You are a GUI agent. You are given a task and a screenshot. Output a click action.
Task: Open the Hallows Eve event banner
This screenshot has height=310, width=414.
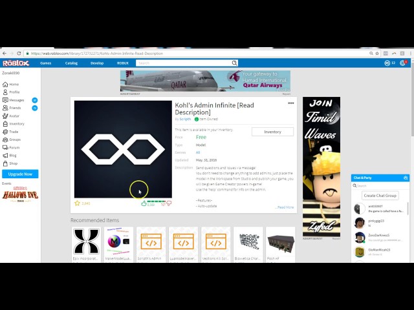pos(20,194)
